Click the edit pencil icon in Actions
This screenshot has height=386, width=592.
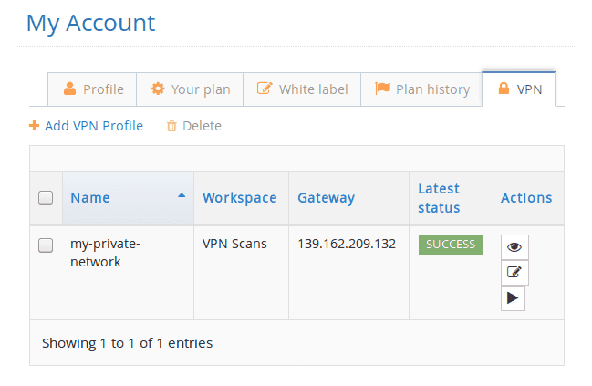pos(514,272)
